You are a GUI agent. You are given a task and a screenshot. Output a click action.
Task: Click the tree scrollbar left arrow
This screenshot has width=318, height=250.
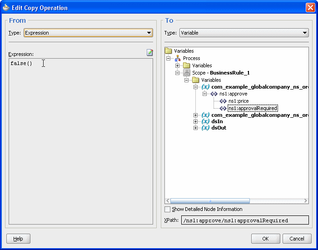click(x=168, y=201)
